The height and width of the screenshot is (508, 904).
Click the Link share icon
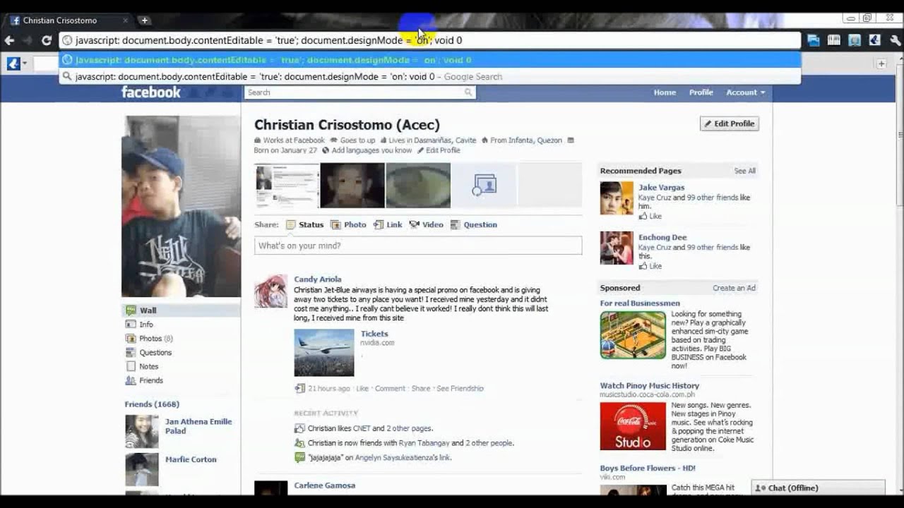tap(379, 225)
